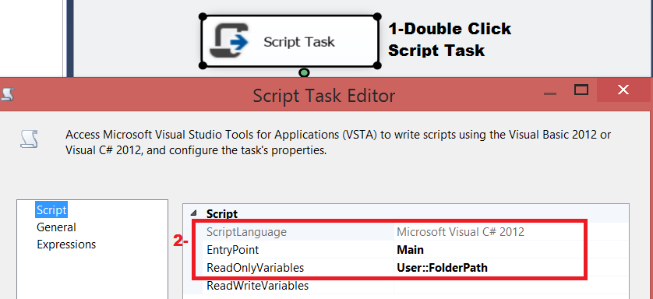The image size is (653, 299).
Task: Switch to the Expressions page
Action: coord(66,244)
